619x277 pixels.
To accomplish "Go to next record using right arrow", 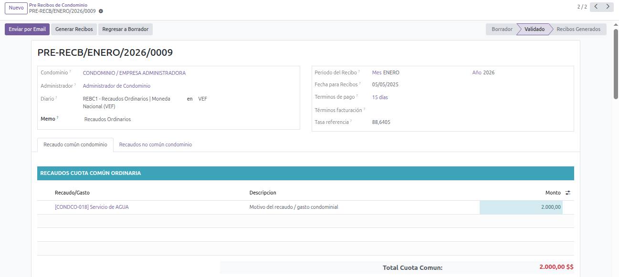I will tap(608, 7).
